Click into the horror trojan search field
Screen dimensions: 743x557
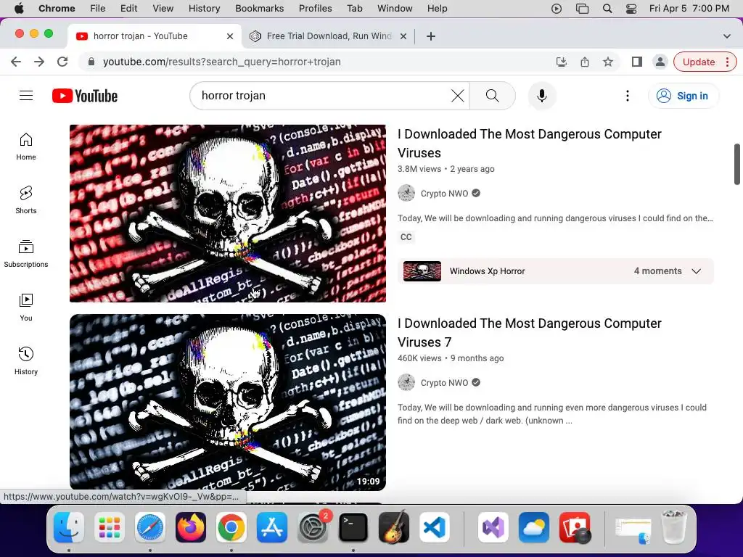322,96
